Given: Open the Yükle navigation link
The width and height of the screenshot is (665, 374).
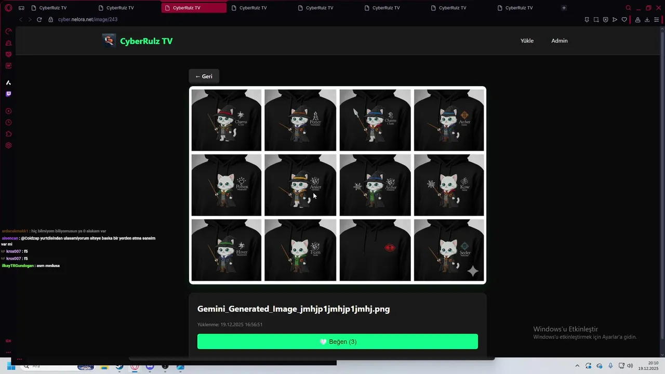Looking at the screenshot, I should [x=527, y=41].
